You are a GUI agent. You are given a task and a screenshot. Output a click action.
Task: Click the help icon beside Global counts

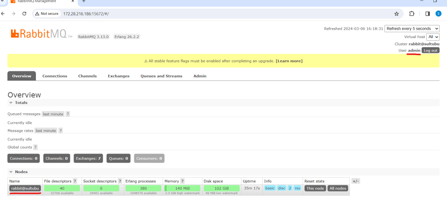35,147
